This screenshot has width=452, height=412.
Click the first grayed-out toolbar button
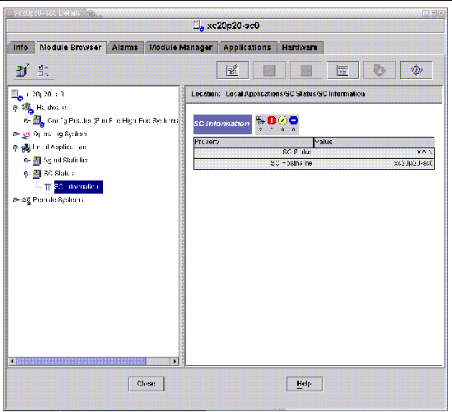pos(269,70)
